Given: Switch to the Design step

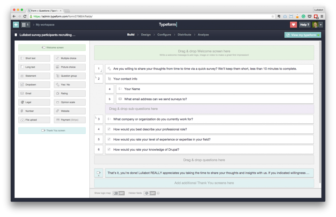Looking at the screenshot, I should [x=146, y=34].
